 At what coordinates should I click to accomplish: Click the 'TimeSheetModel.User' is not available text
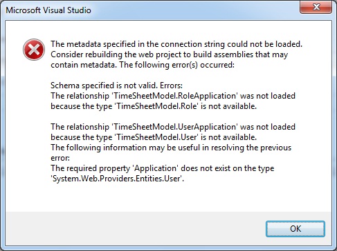click(x=185, y=137)
